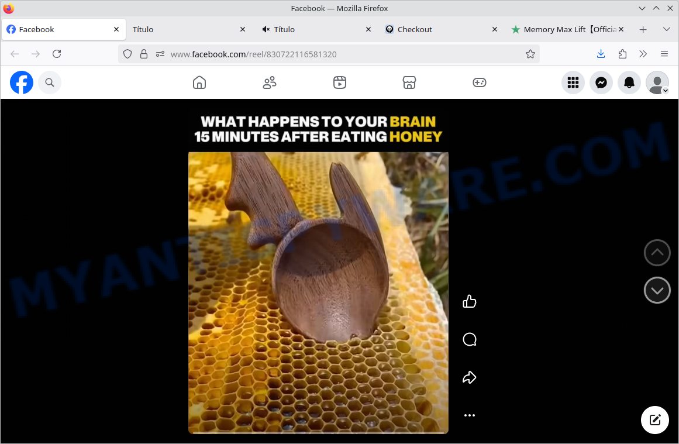Open the reel's three-dot options menu
The width and height of the screenshot is (679, 444).
coord(469,415)
